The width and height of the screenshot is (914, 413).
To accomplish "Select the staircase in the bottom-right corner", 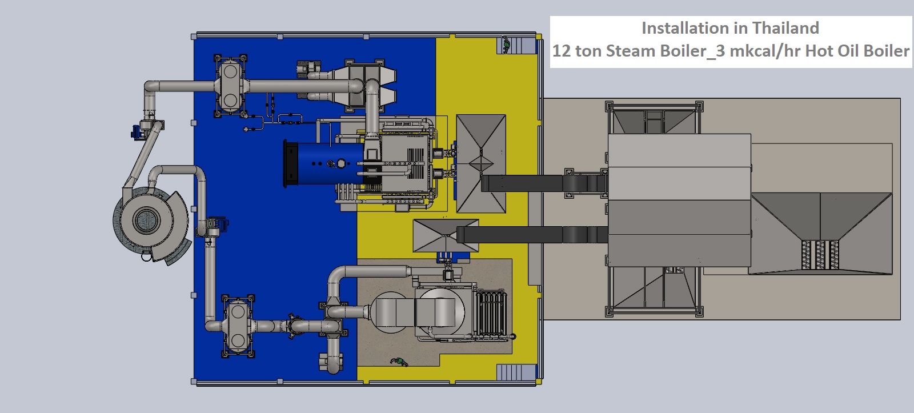I will click(x=515, y=372).
